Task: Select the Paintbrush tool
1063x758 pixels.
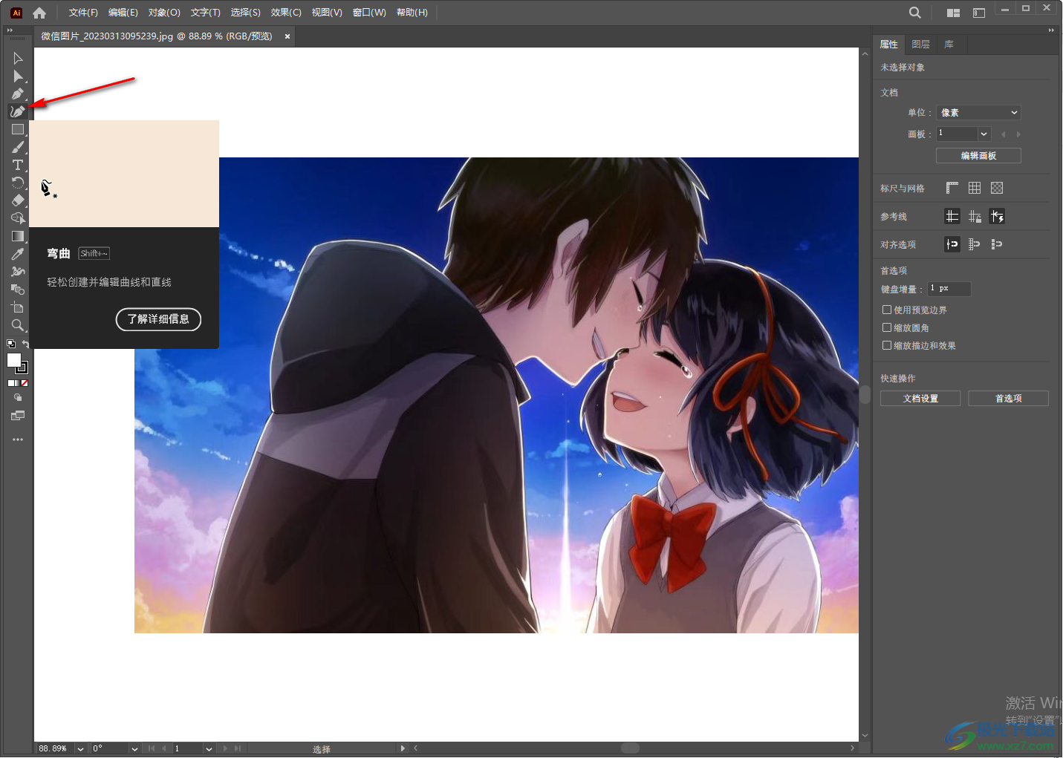Action: click(x=18, y=147)
